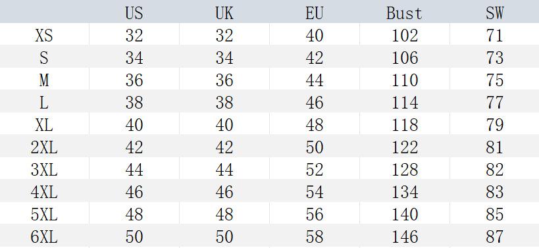This screenshot has width=539, height=248.
Task: Click the XS size row label
Action: point(44,36)
